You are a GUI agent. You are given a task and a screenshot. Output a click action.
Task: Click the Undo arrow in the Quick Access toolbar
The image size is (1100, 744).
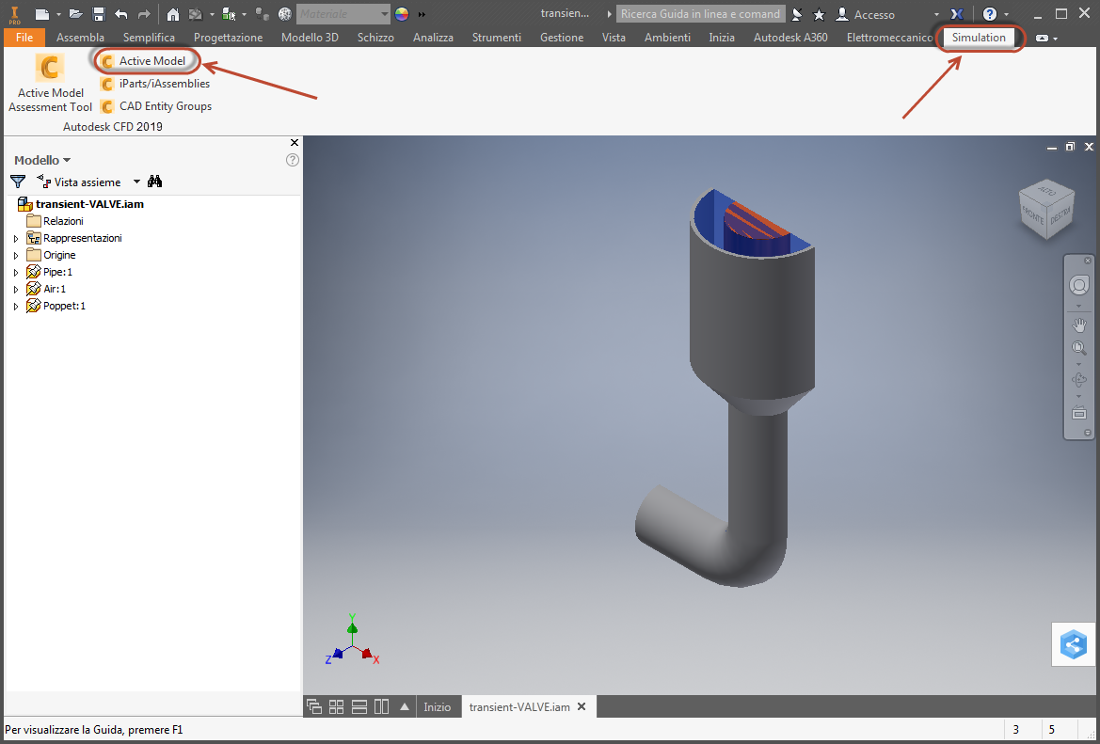click(120, 14)
